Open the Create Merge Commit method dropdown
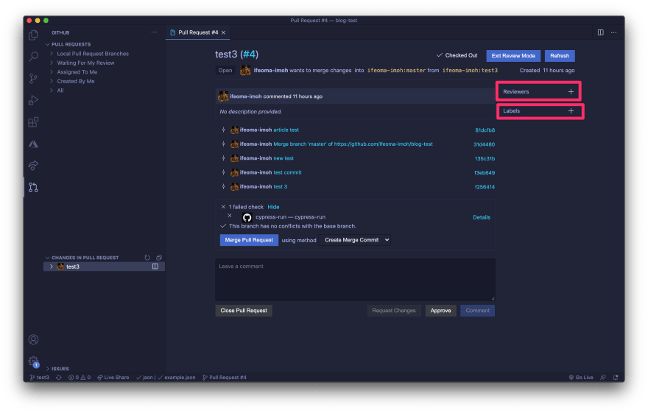 357,240
